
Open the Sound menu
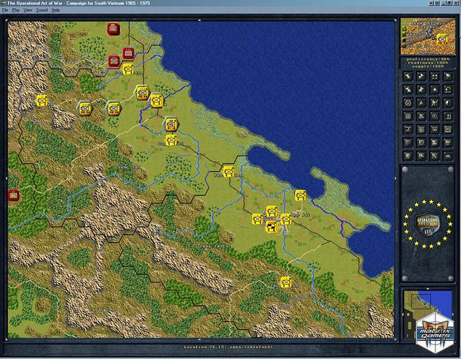pyautogui.click(x=42, y=10)
